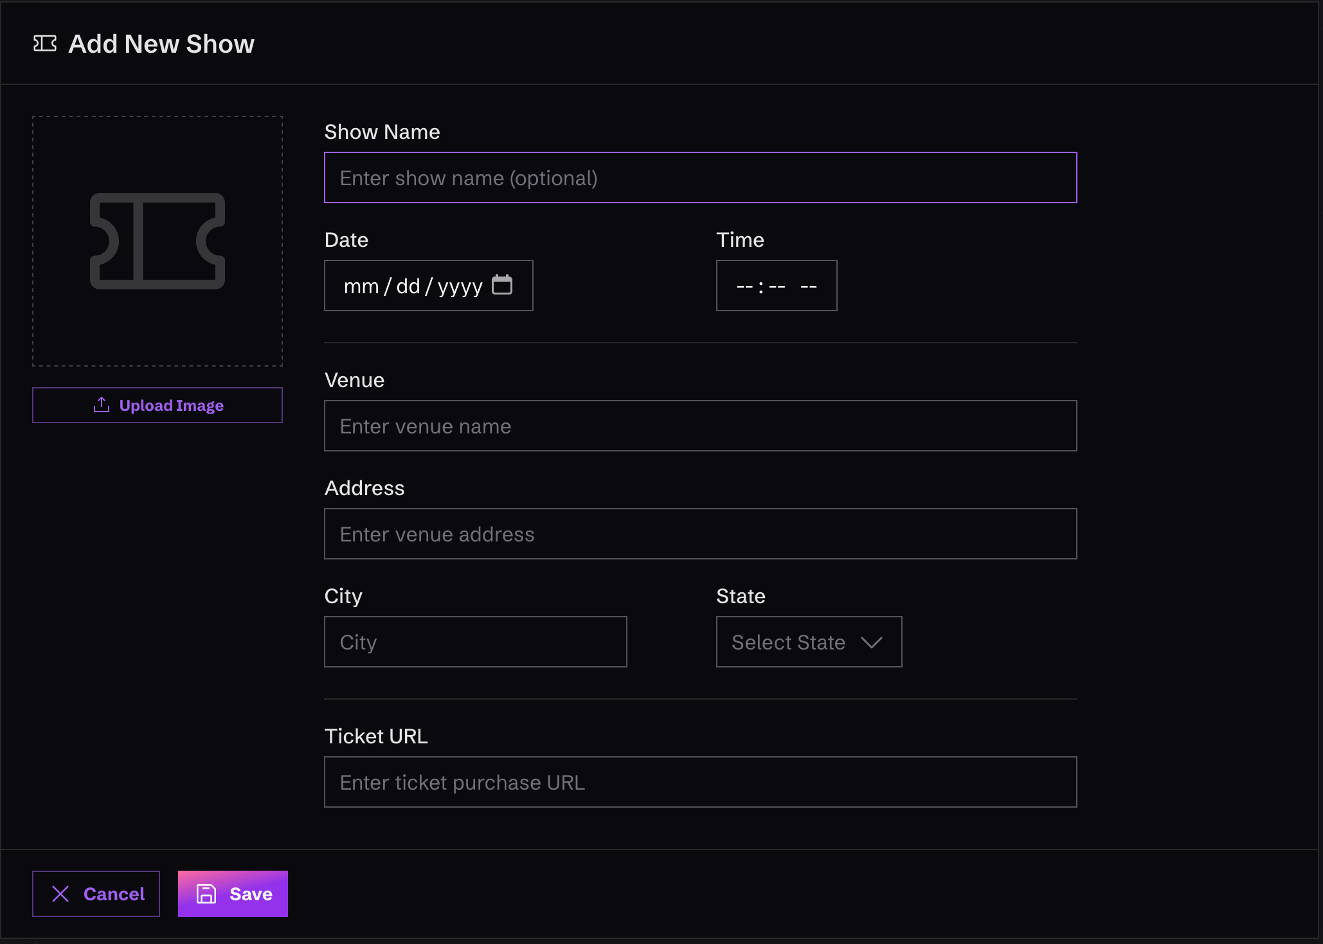
Task: Click the Address label
Action: tap(364, 488)
